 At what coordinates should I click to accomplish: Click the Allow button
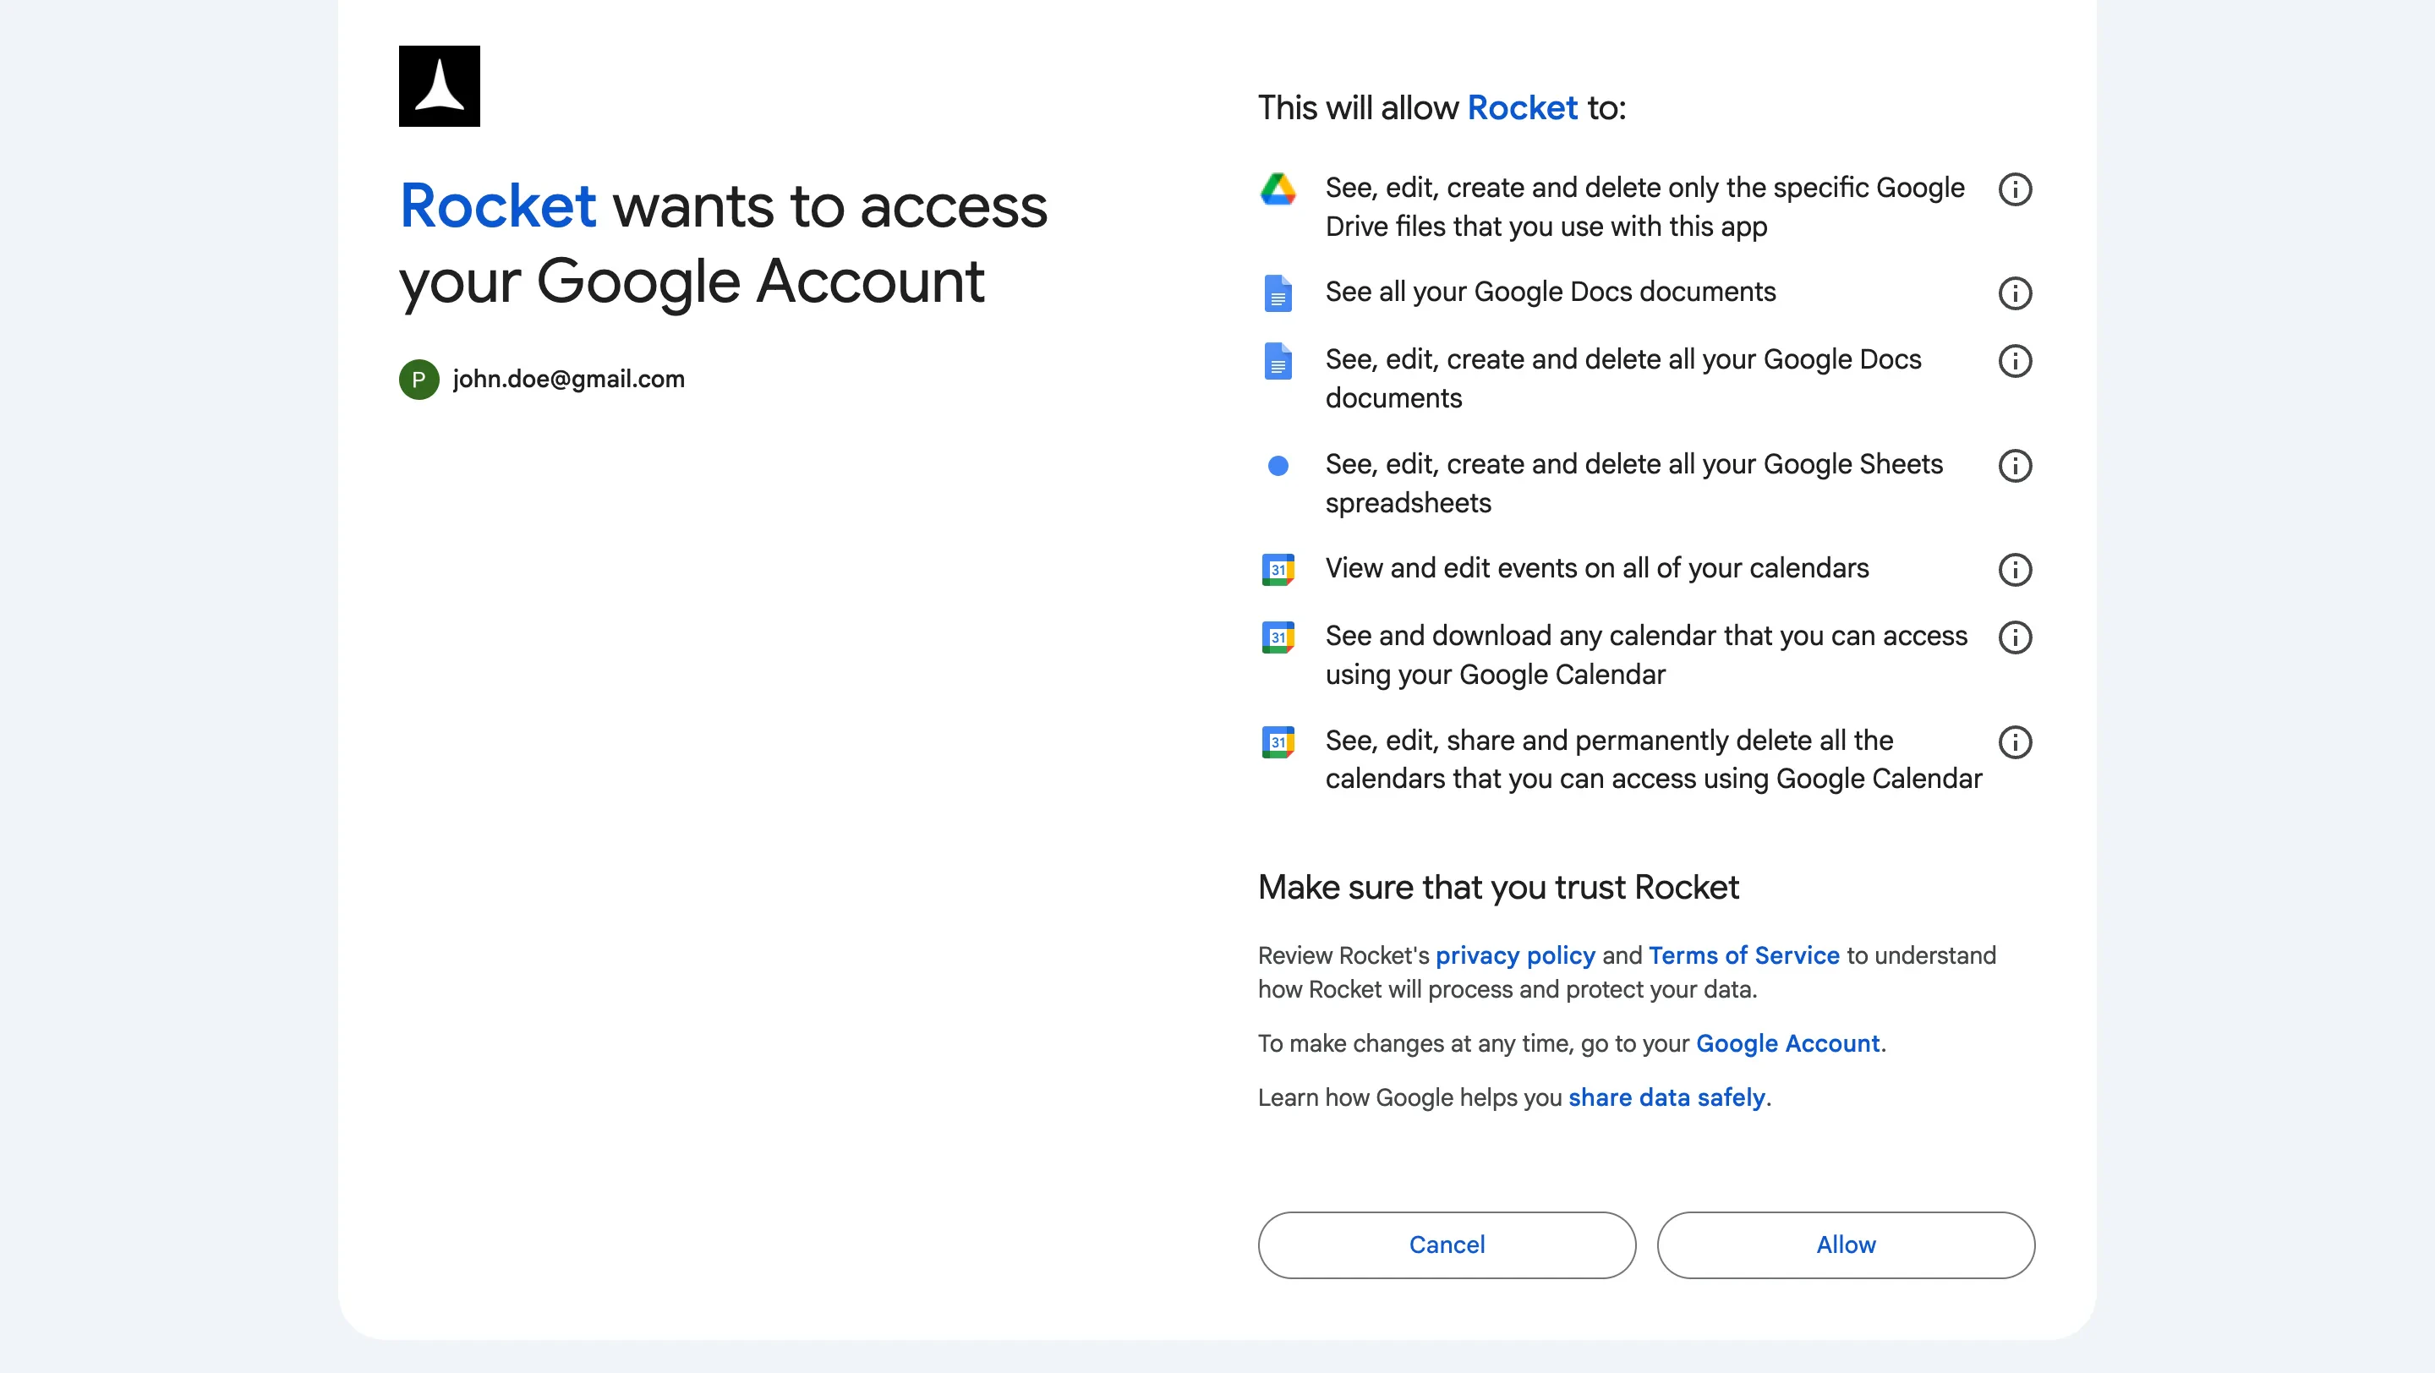pos(1845,1244)
